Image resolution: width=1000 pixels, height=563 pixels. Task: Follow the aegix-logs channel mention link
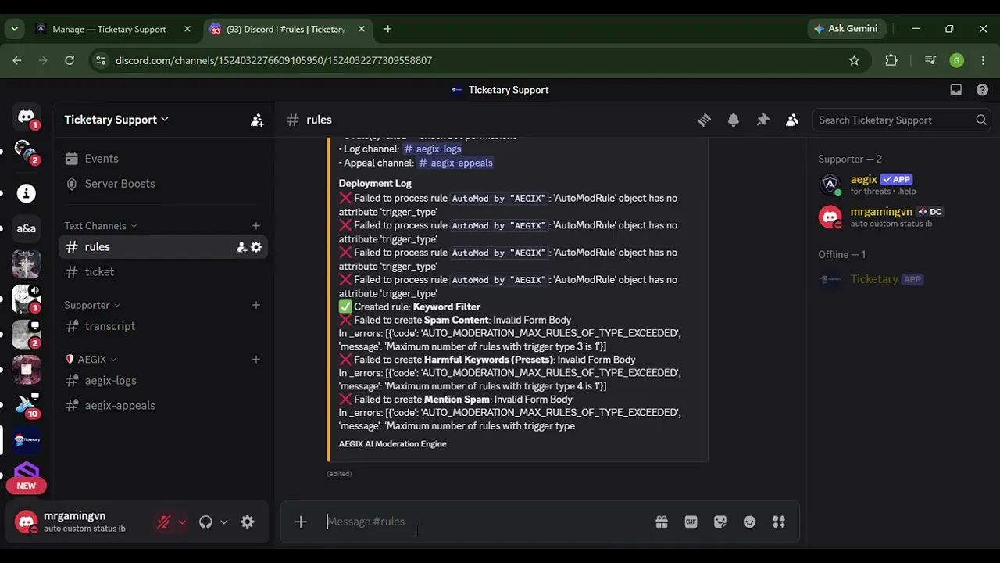point(433,149)
